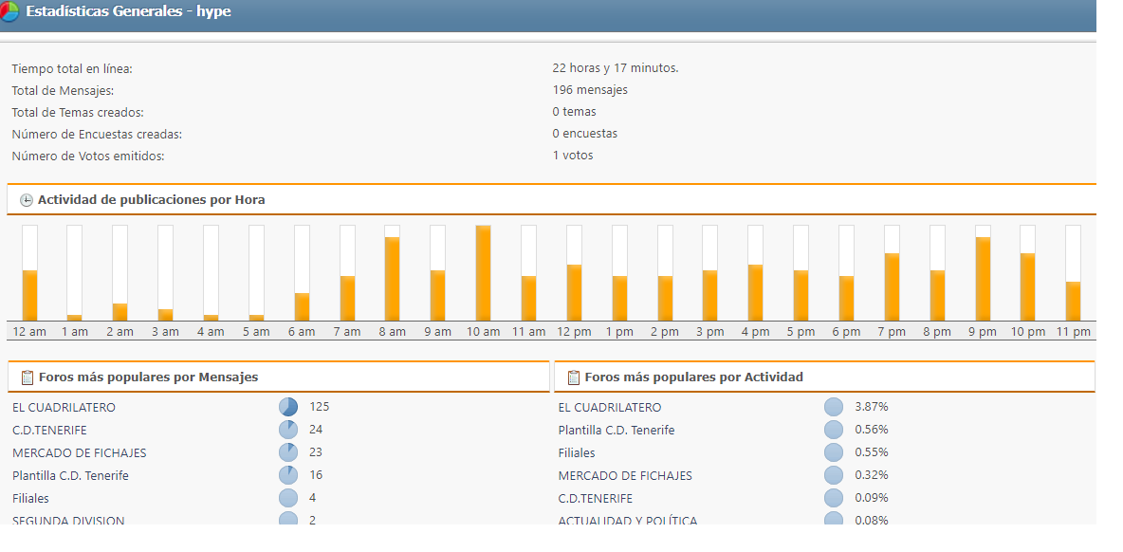Viewport: 1123px width, 552px height.
Task: Open MERCADO DE FICHAJES in the Mensajes list
Action: point(80,453)
